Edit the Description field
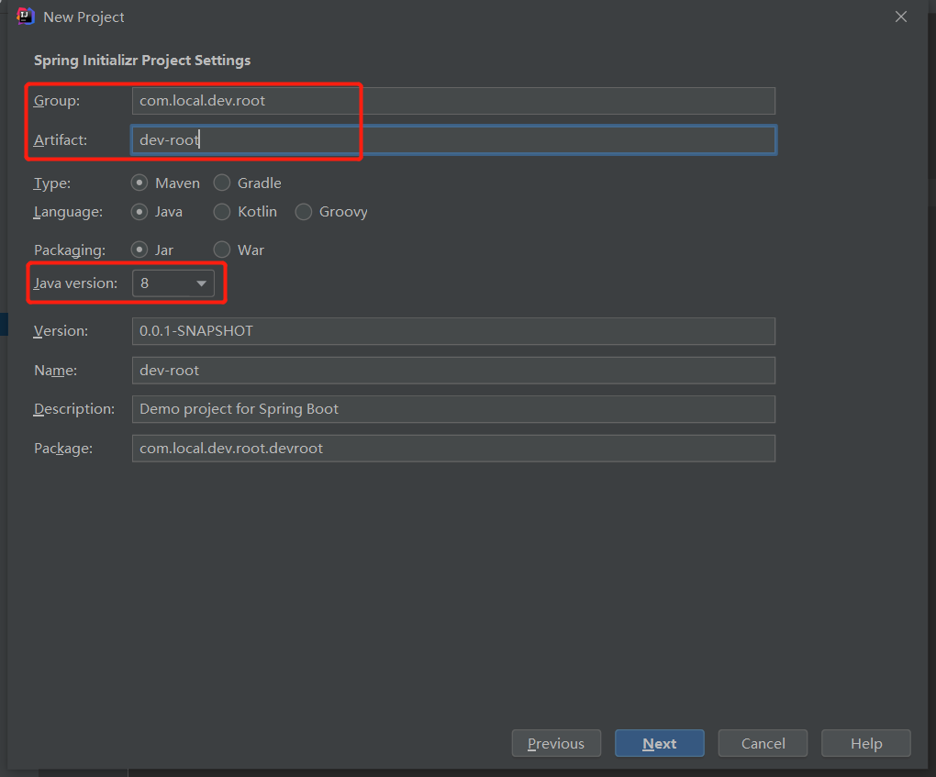 point(453,409)
